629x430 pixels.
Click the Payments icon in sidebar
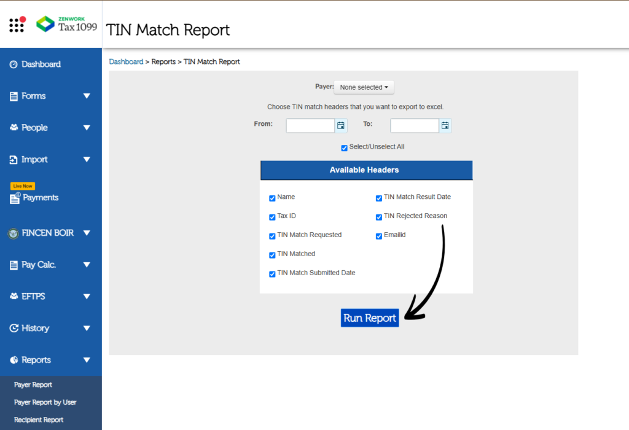pyautogui.click(x=15, y=198)
